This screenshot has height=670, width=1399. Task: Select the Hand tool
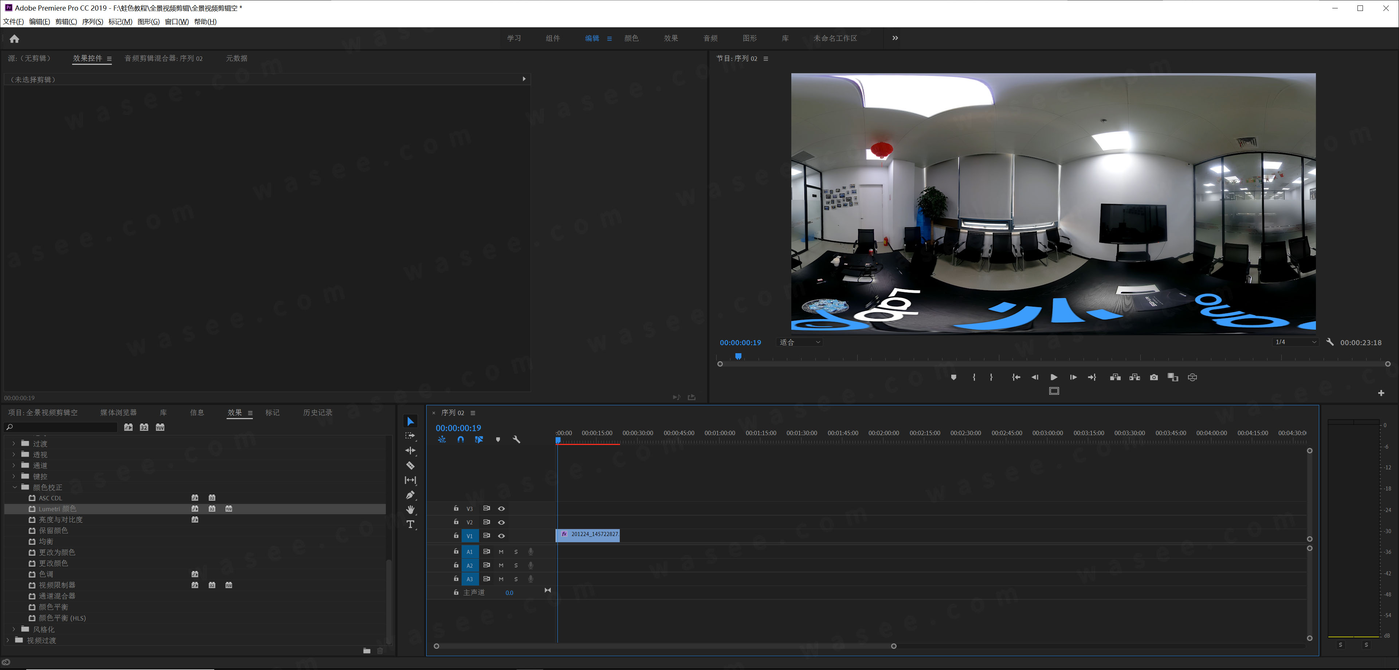point(410,509)
